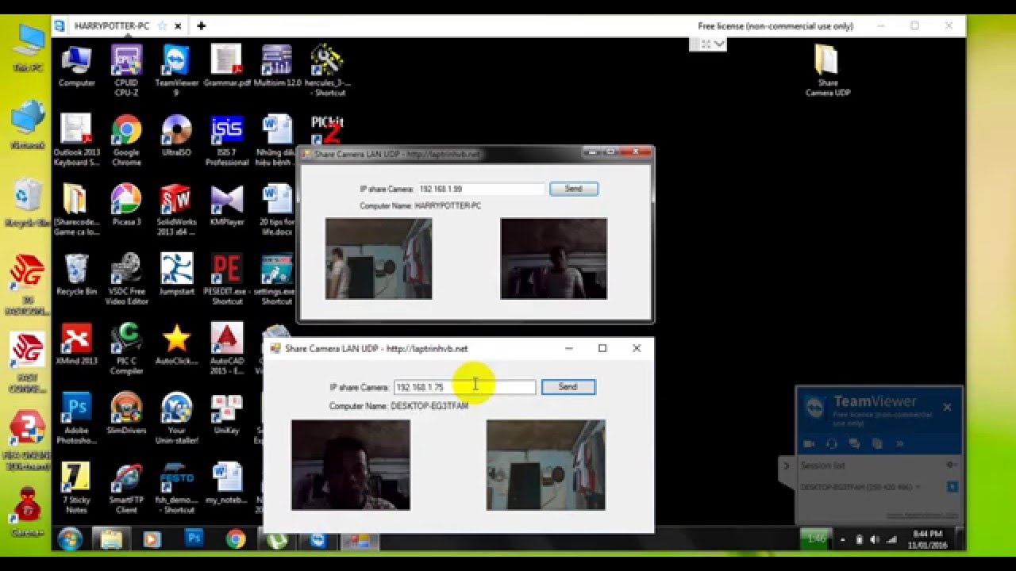Select the AutoCAD 2013 desktop icon
Viewport: 1016px width, 571px height.
pyautogui.click(x=227, y=348)
